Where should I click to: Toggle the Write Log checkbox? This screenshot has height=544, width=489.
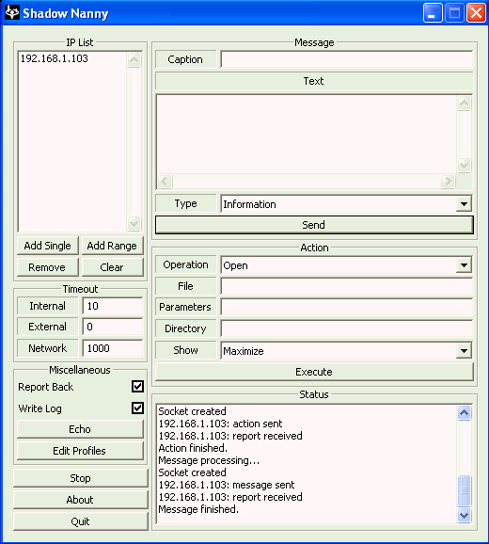(137, 408)
